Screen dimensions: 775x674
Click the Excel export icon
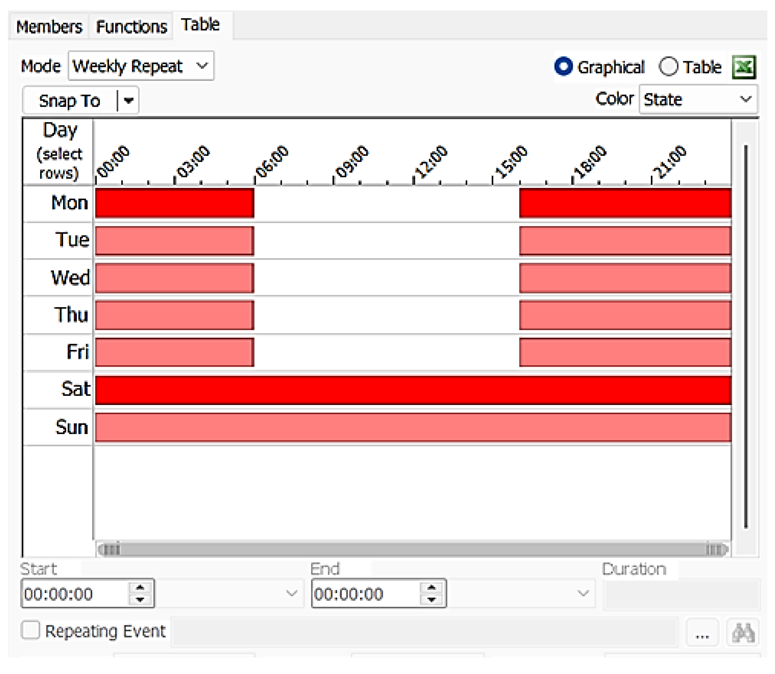tap(743, 67)
